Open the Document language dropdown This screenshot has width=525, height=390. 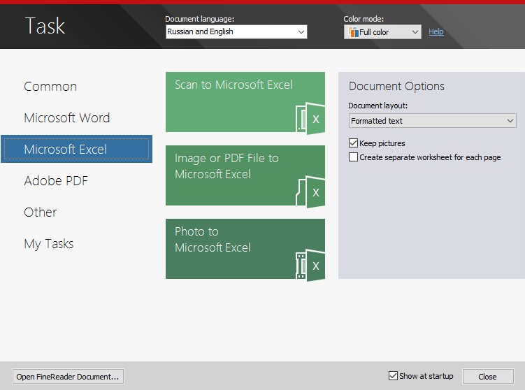coord(301,32)
